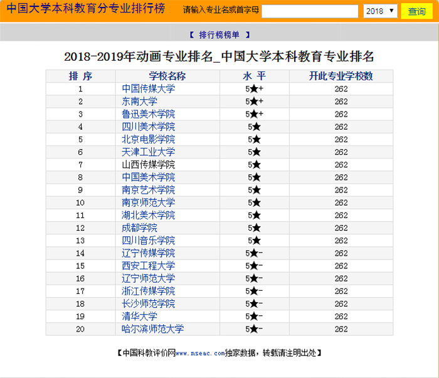Open 四川音乐学院 link

(x=148, y=241)
